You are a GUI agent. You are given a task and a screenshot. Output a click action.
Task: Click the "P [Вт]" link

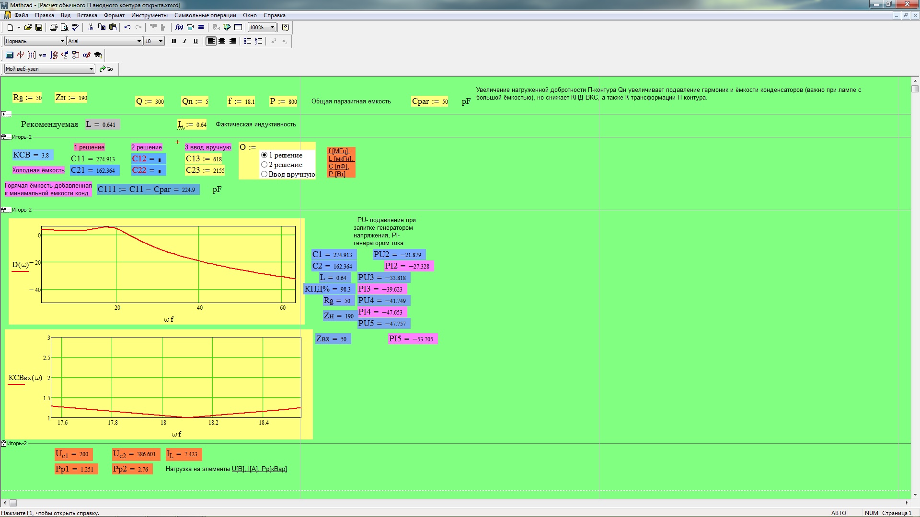(337, 174)
